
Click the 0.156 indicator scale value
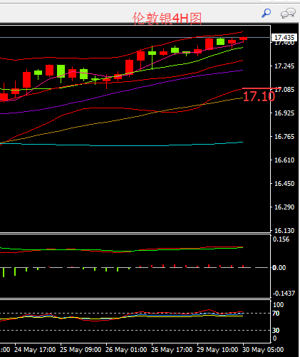[281, 239]
